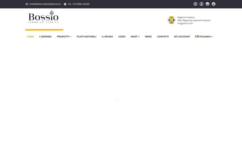Screen dimensions: 242x151
Task: Open the News menu item
Action: click(x=148, y=37)
